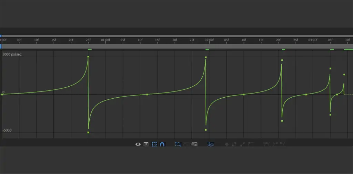The height and width of the screenshot is (174, 353).
Task: Click the easy ease out icon
Action: pyautogui.click(x=283, y=144)
